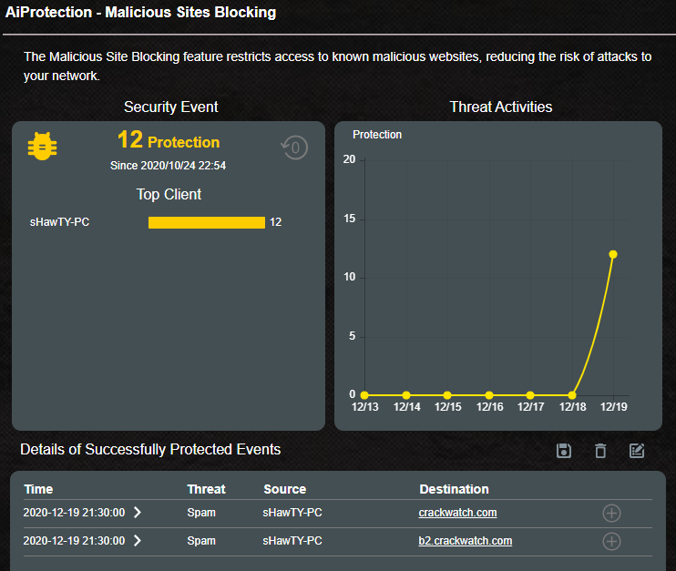Select the 12/13 data point on chart
Image resolution: width=676 pixels, height=571 pixels.
(364, 395)
